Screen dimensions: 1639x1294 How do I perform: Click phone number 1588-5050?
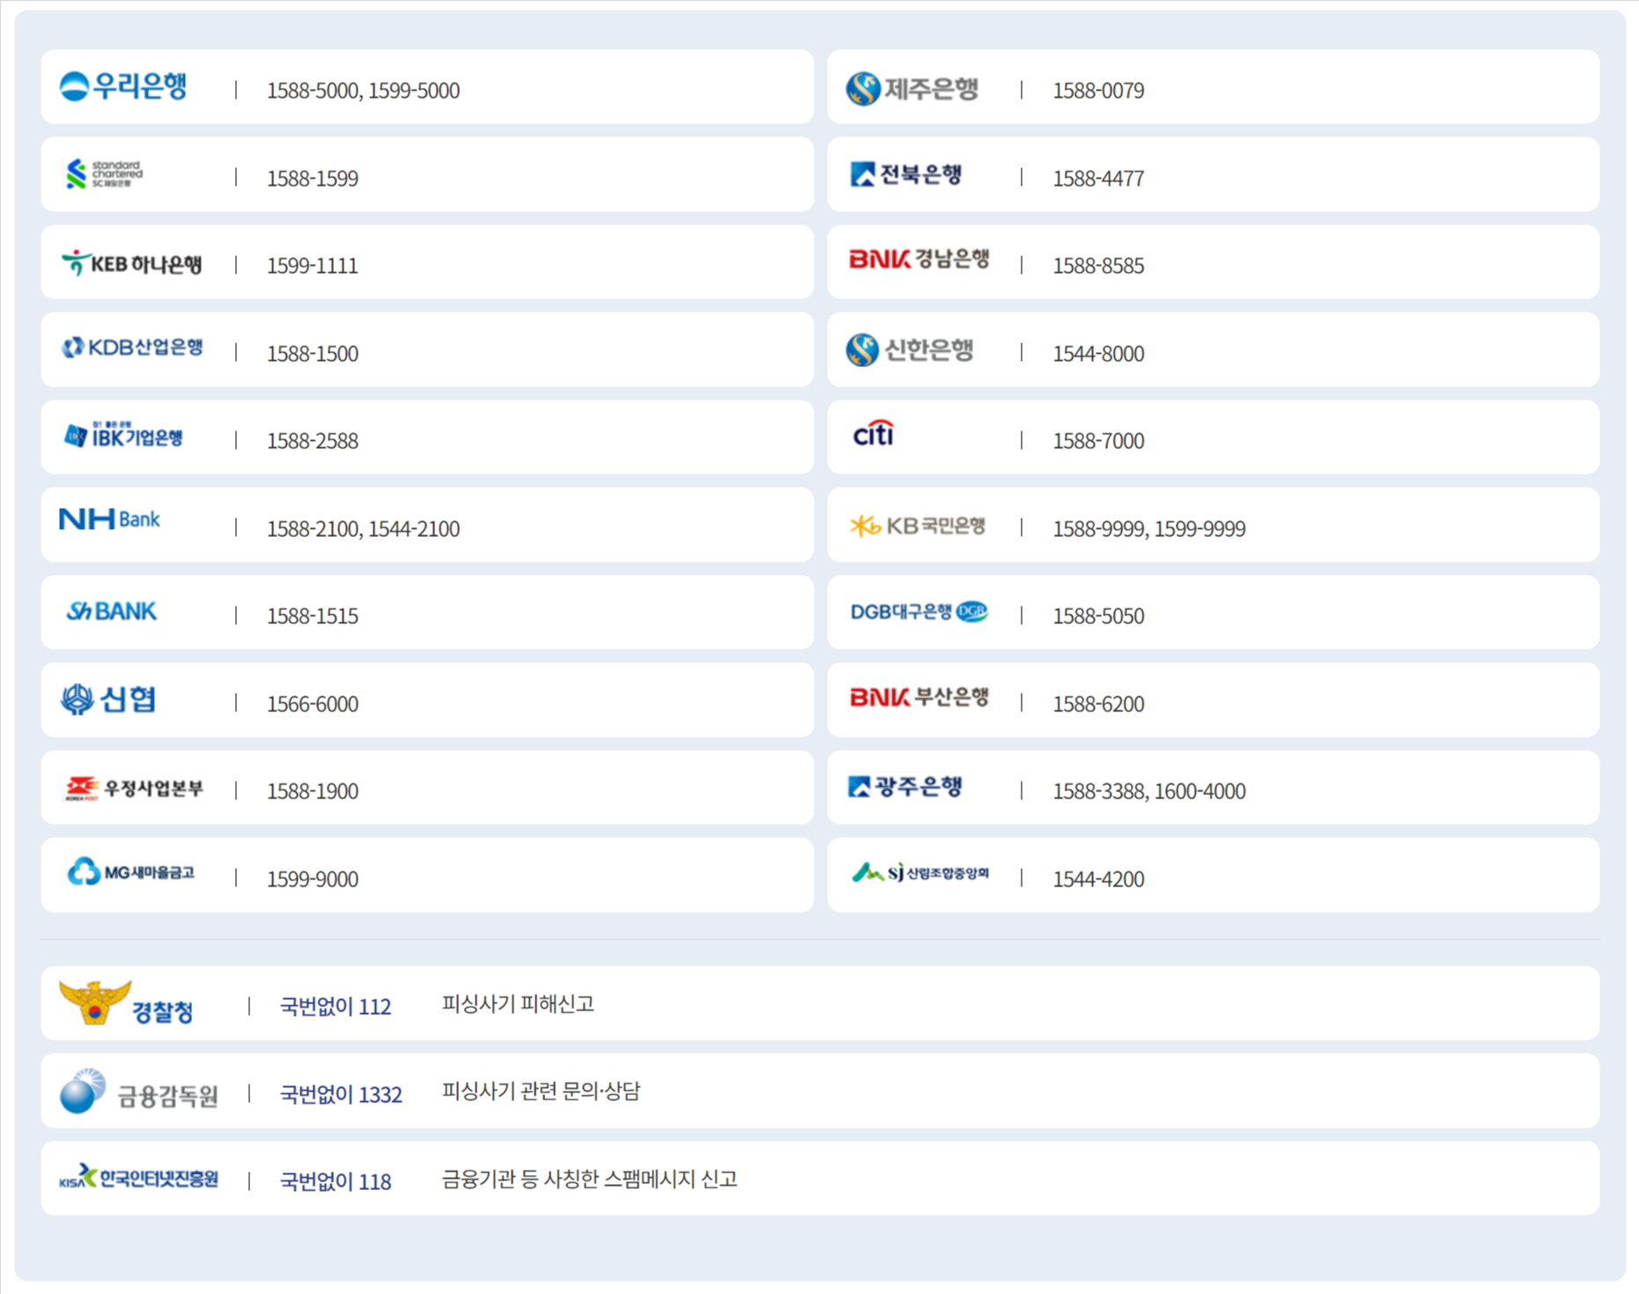pos(1098,616)
